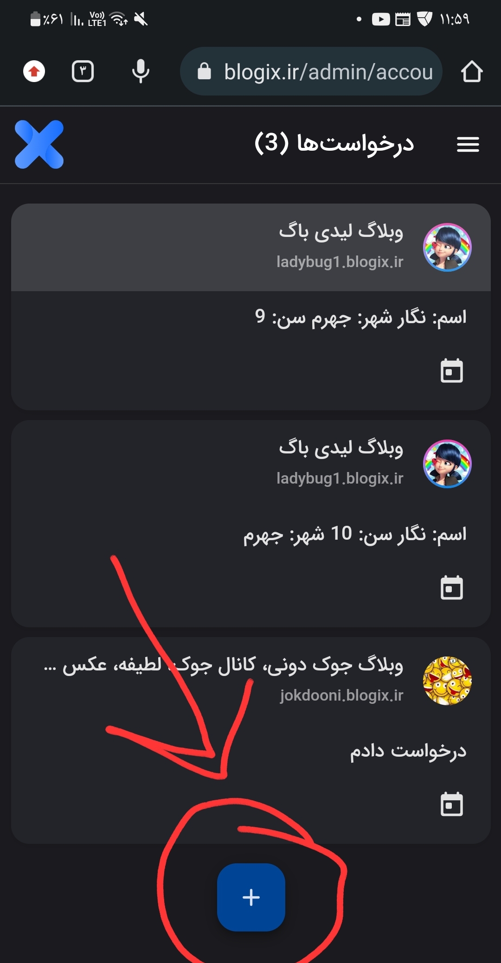Tap second ladybug avatar thumbnail
Image resolution: width=501 pixels, height=963 pixels.
pos(447,464)
